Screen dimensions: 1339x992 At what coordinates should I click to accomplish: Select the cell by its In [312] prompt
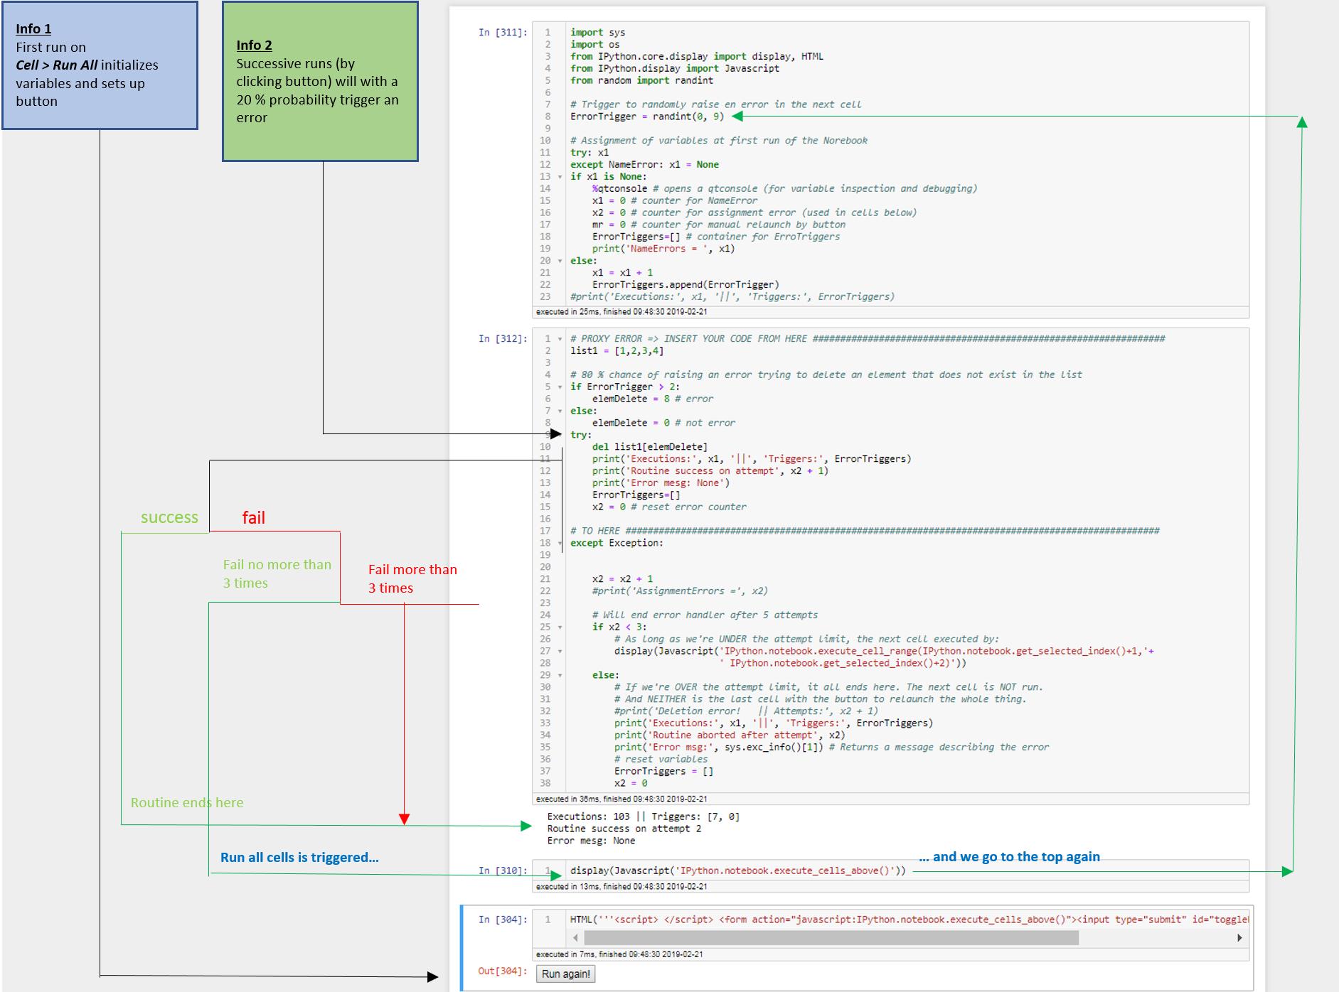[x=503, y=339]
